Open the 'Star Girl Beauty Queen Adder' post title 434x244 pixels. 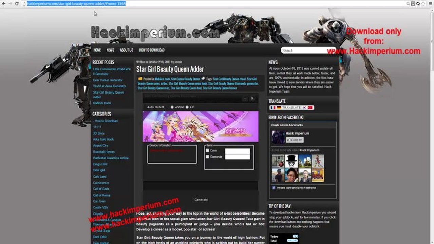coord(170,69)
